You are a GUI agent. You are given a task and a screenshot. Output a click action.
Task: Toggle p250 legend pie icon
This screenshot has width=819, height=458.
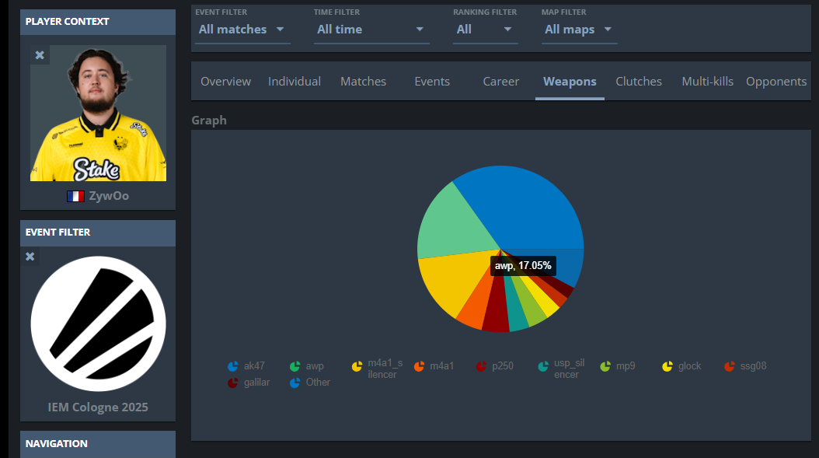click(x=481, y=366)
